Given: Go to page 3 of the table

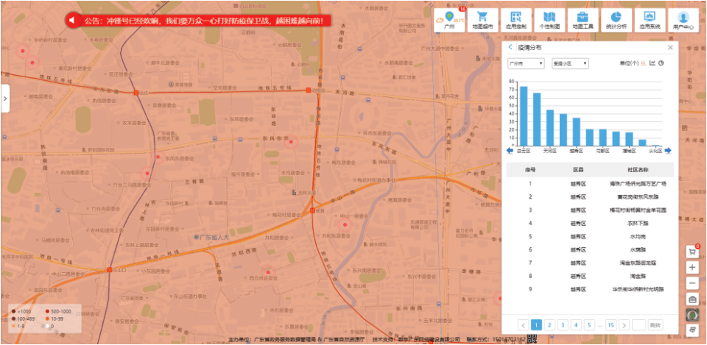Looking at the screenshot, I should pos(563,324).
